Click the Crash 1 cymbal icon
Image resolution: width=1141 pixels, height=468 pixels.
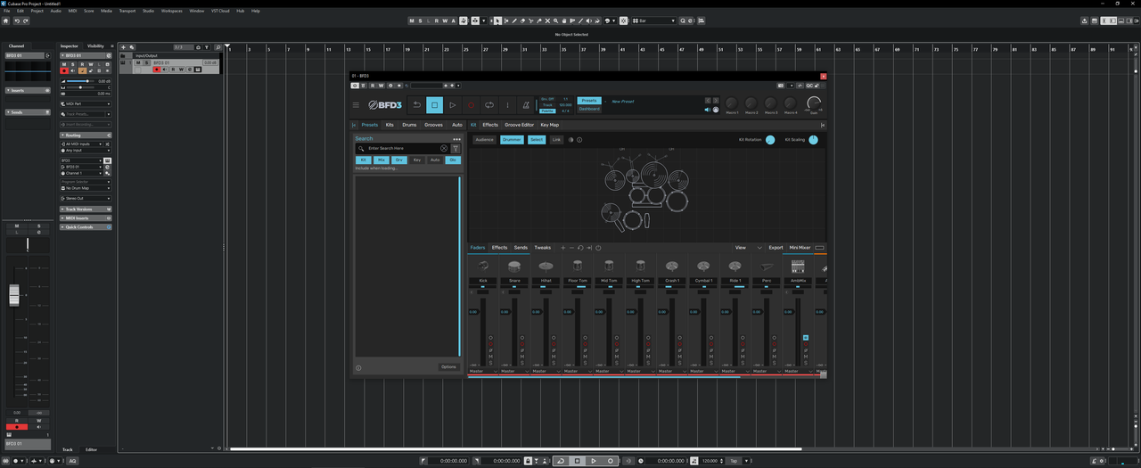pos(672,266)
